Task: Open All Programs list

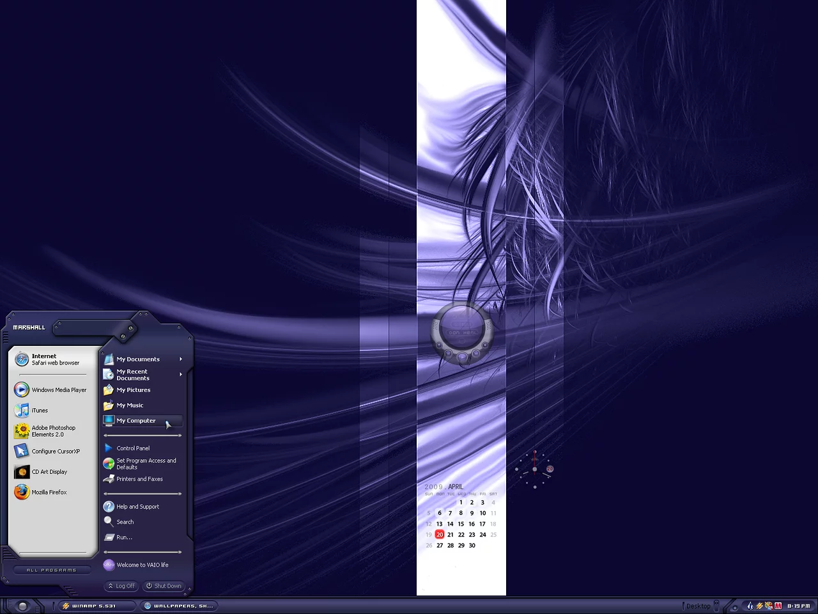Action: pyautogui.click(x=51, y=570)
